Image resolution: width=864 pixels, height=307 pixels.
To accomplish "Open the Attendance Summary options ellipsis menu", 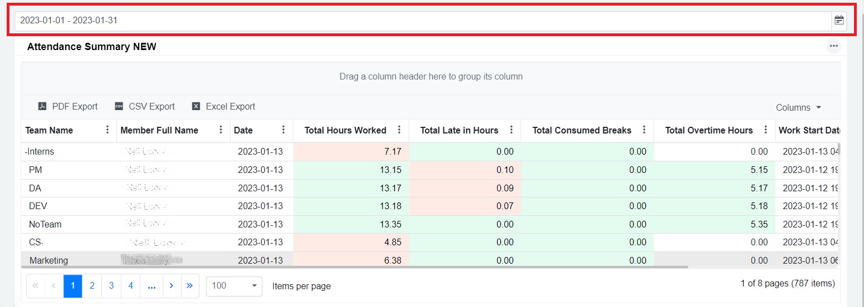I will click(x=833, y=46).
